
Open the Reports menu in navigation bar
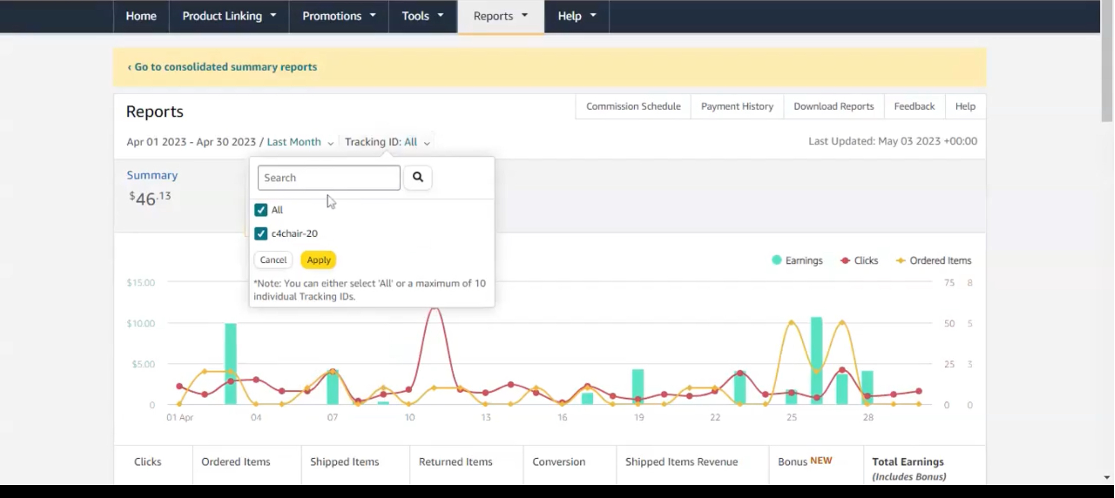(500, 16)
